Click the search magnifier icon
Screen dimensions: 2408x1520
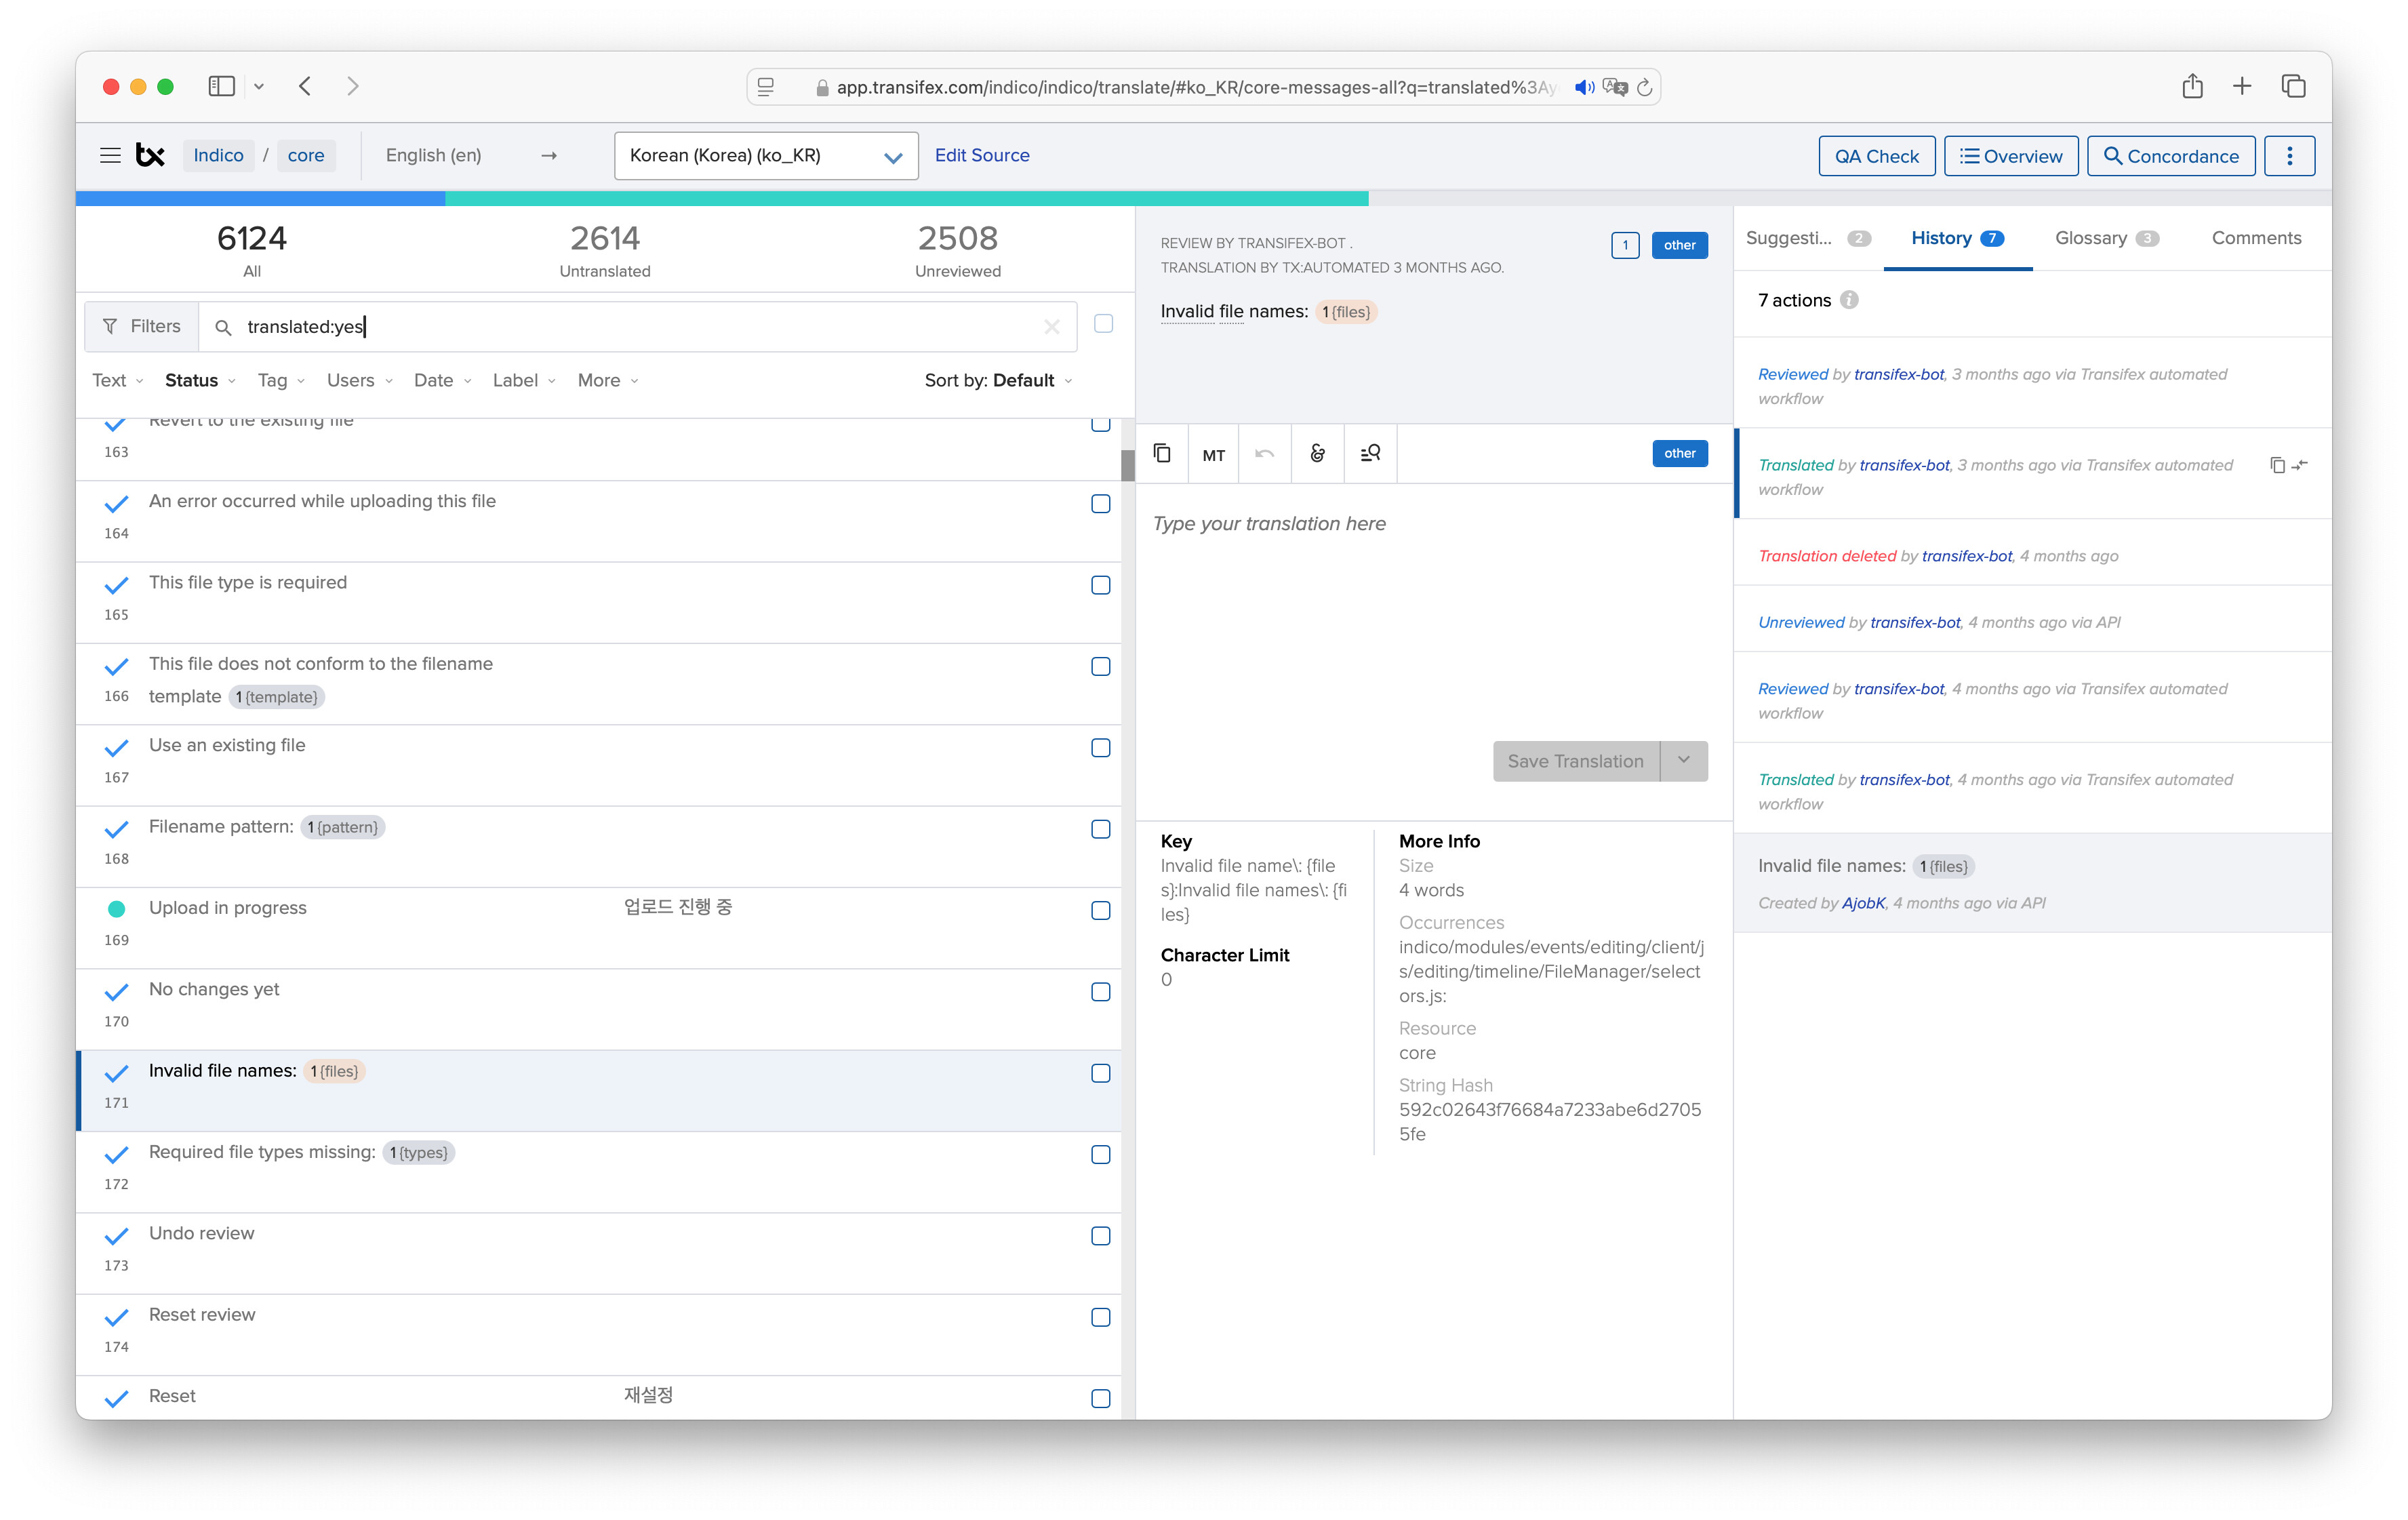pyautogui.click(x=223, y=327)
